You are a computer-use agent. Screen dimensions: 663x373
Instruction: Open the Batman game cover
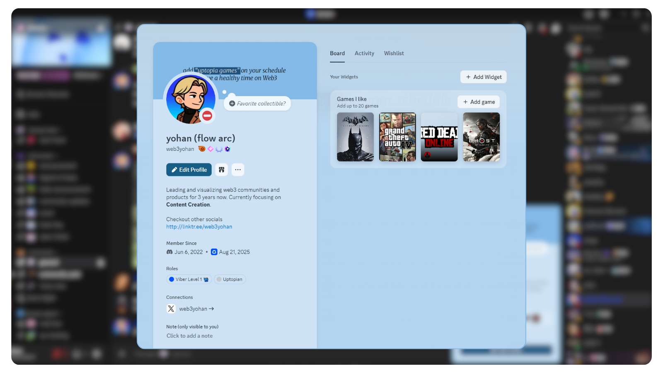pos(356,137)
